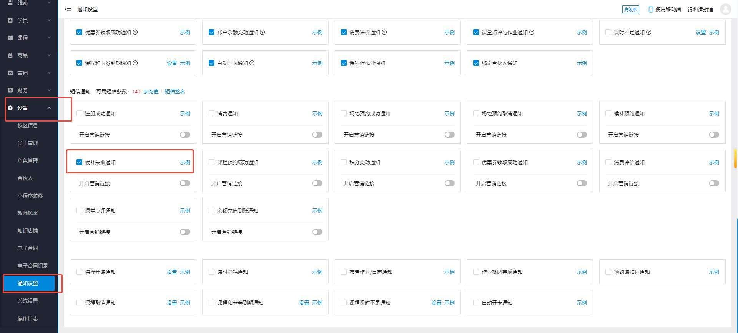The width and height of the screenshot is (738, 333).
Task: View 示例 for 候补失败通知
Action: point(185,162)
